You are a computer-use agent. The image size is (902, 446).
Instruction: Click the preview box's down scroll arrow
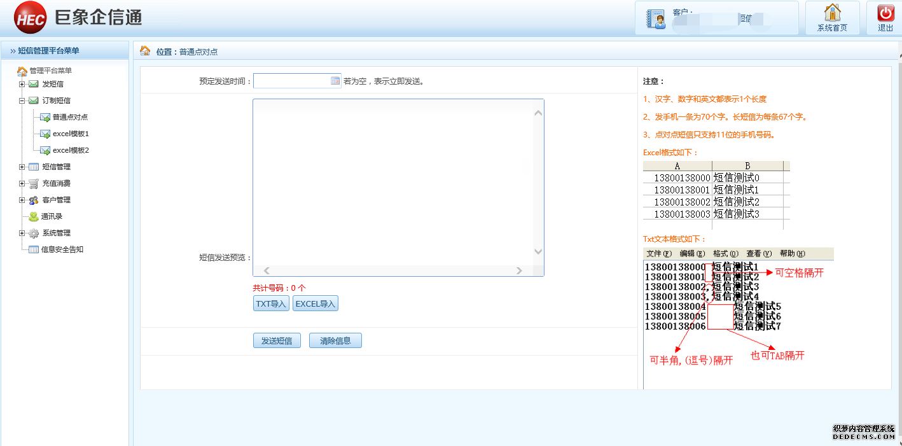coord(538,251)
